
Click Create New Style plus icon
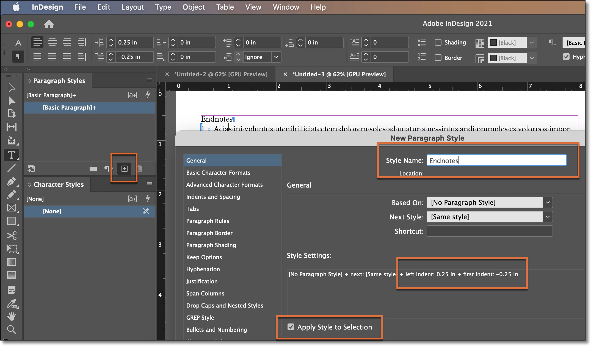(x=124, y=169)
